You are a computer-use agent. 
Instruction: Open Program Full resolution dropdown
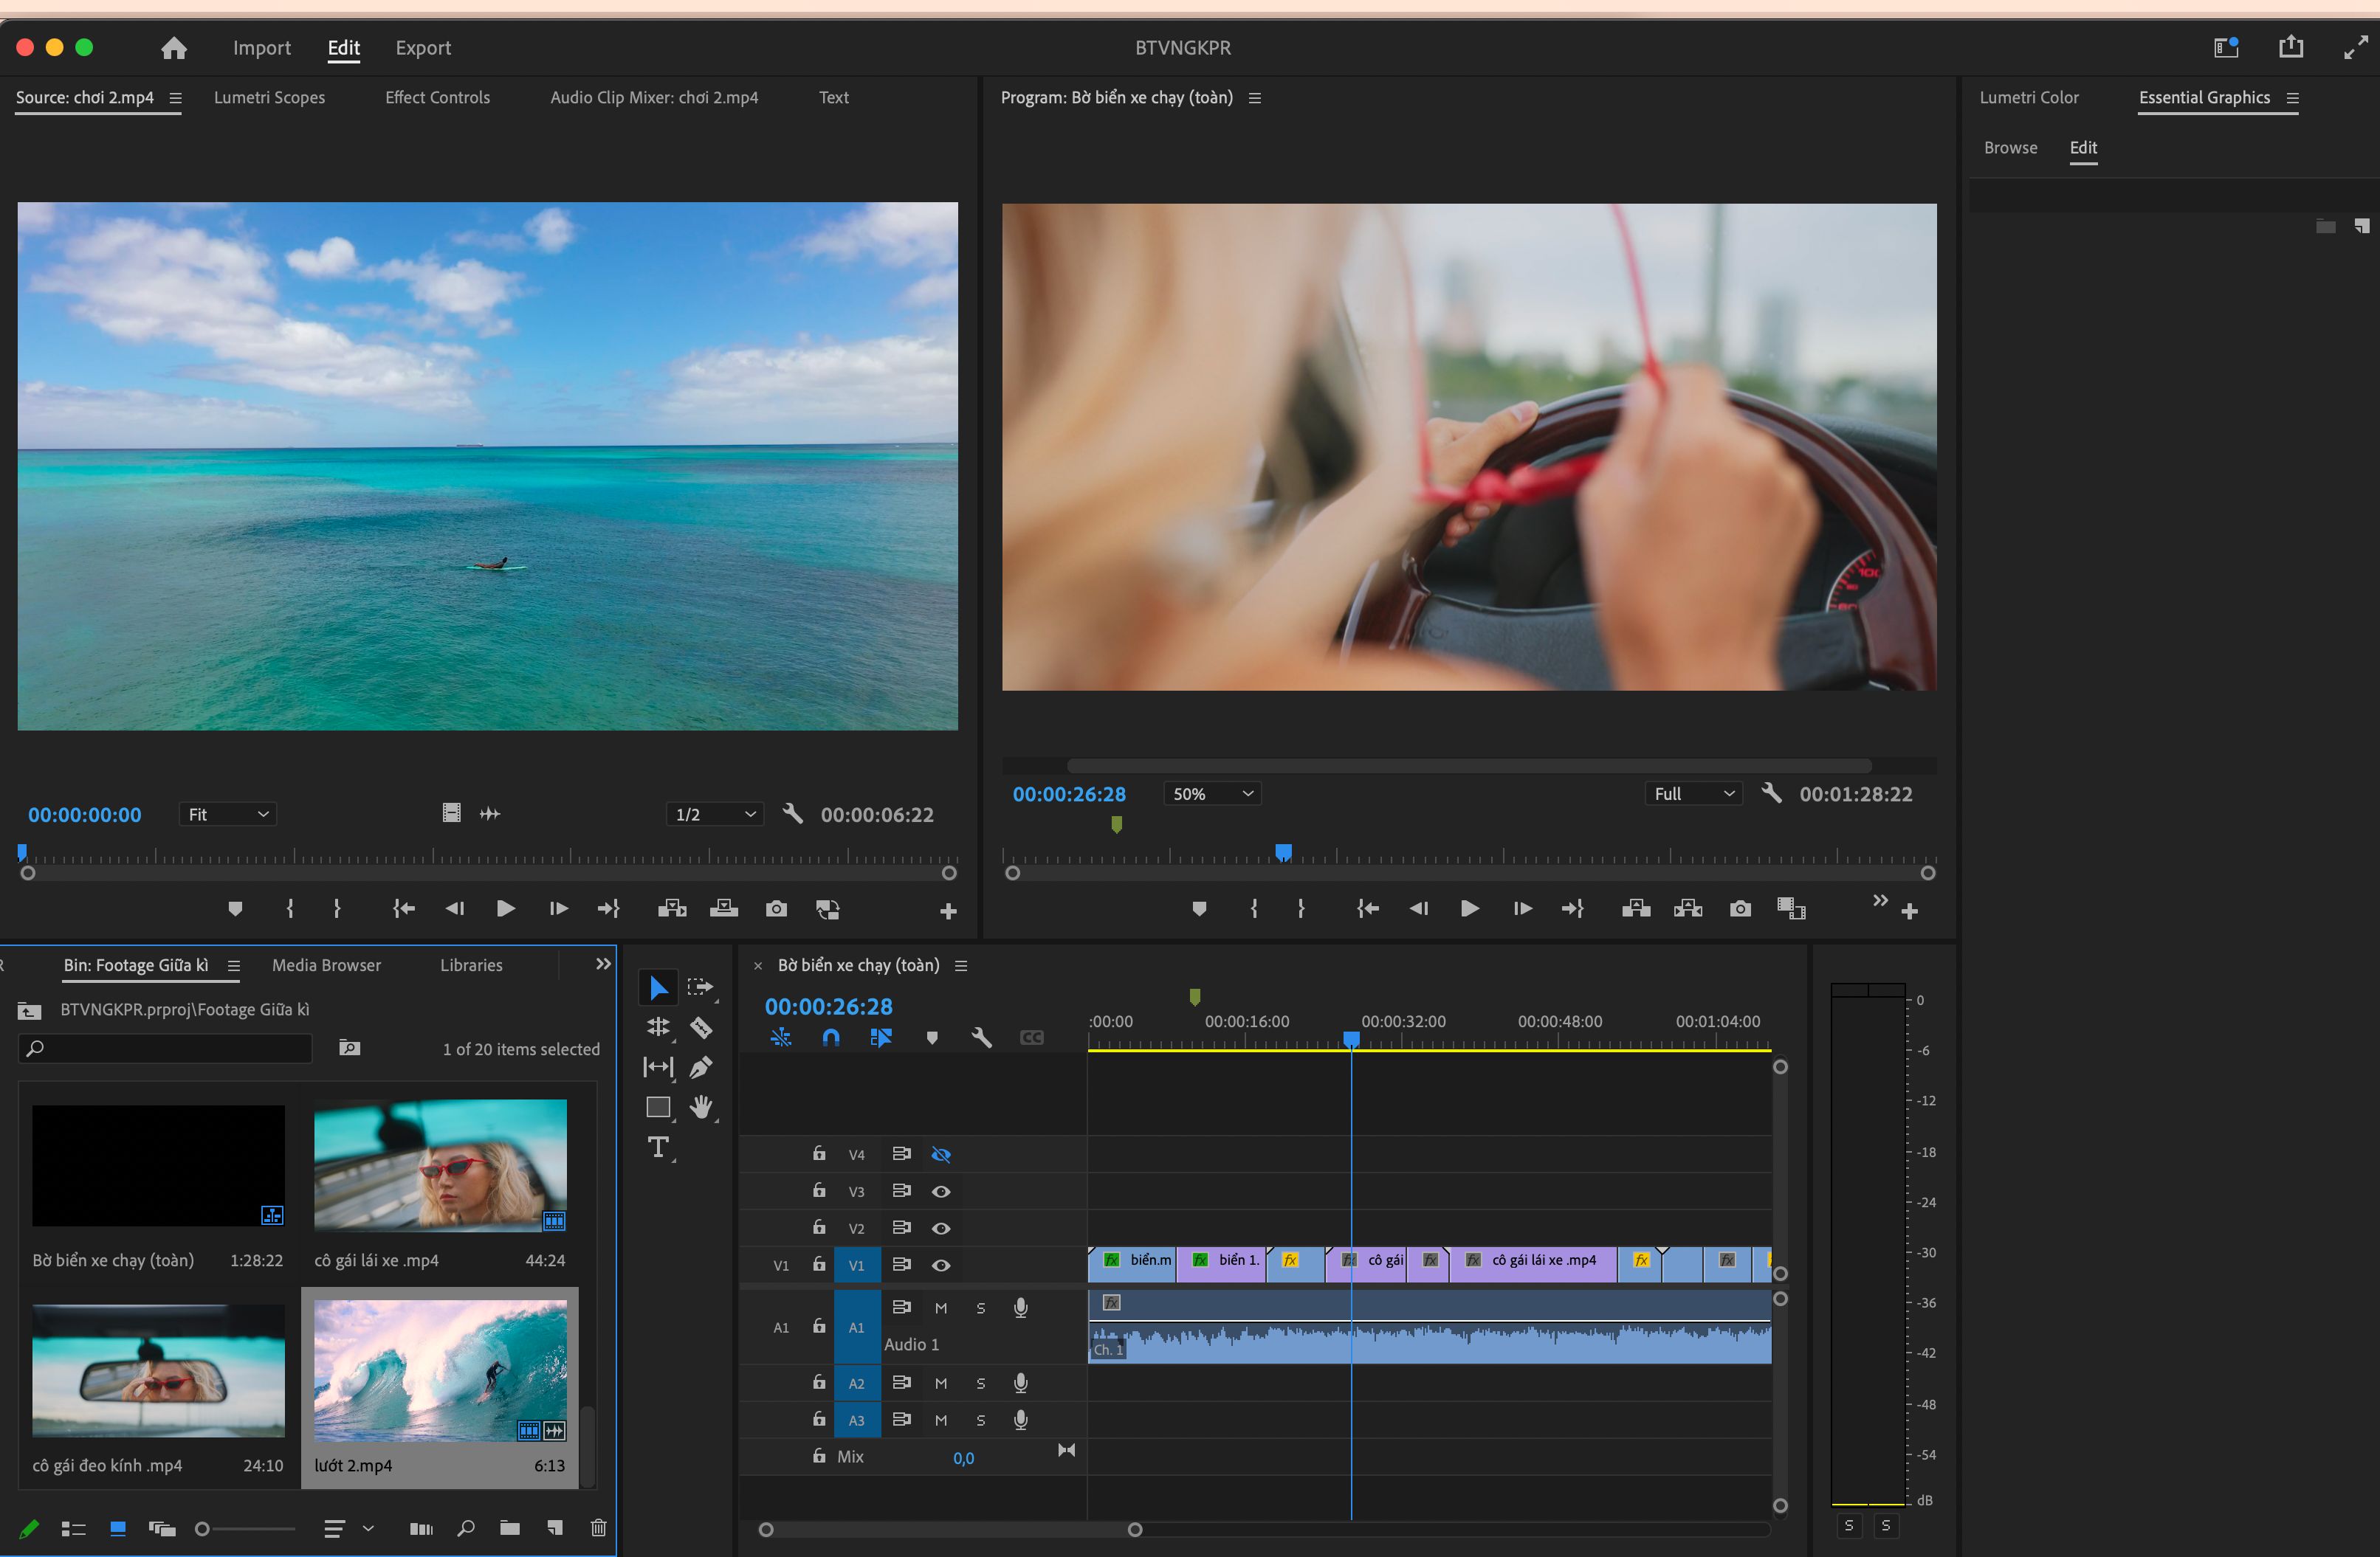[1694, 793]
